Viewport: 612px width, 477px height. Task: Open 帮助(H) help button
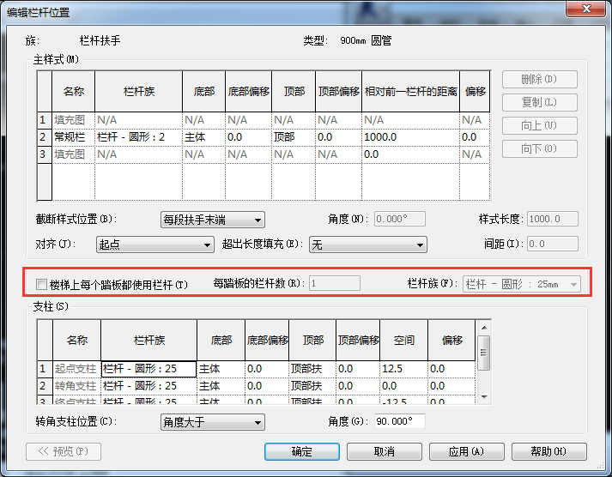548,451
